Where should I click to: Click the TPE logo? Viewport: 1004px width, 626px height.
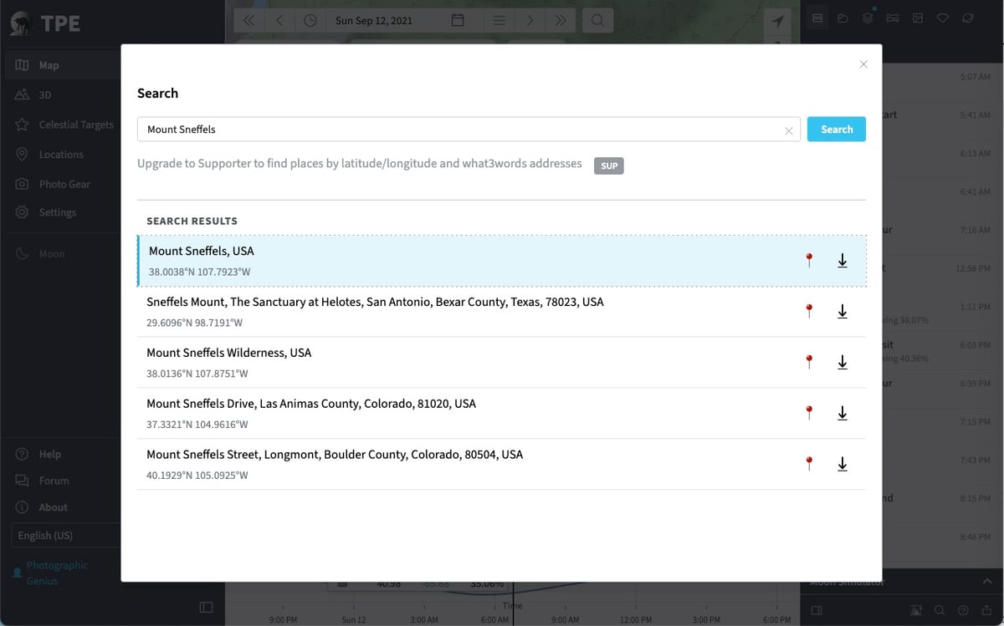coord(45,23)
